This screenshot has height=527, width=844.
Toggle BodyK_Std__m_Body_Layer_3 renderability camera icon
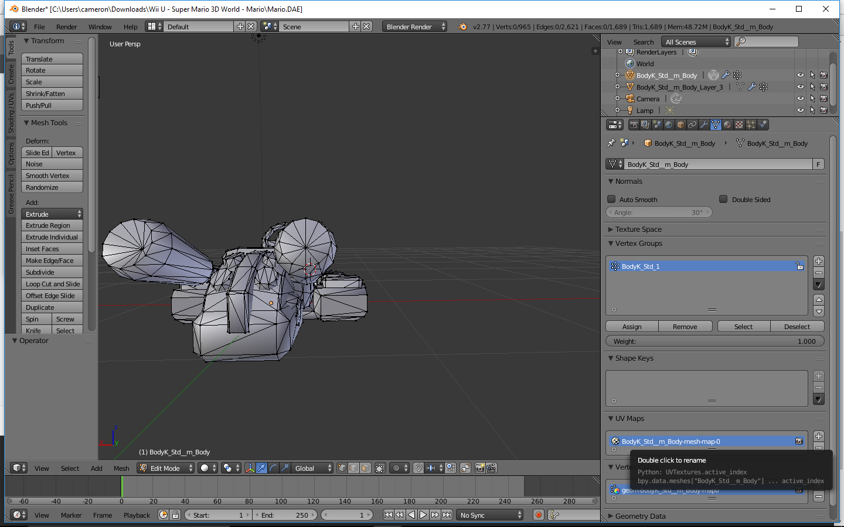823,87
